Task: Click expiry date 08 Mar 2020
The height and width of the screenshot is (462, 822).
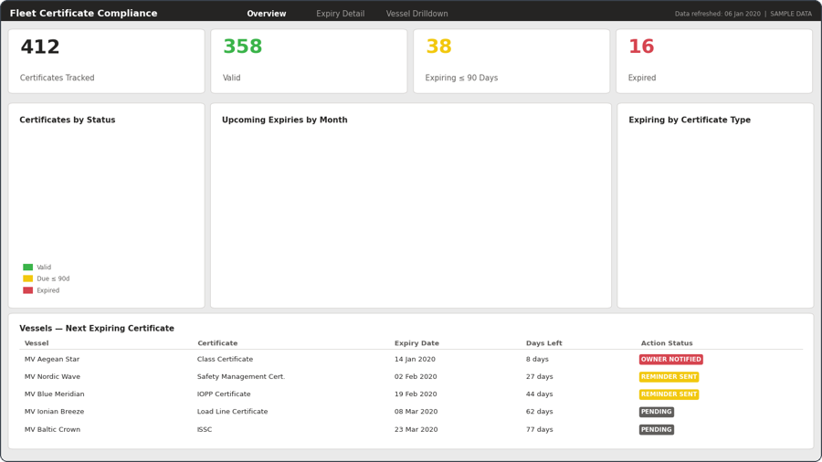Action: pos(416,412)
